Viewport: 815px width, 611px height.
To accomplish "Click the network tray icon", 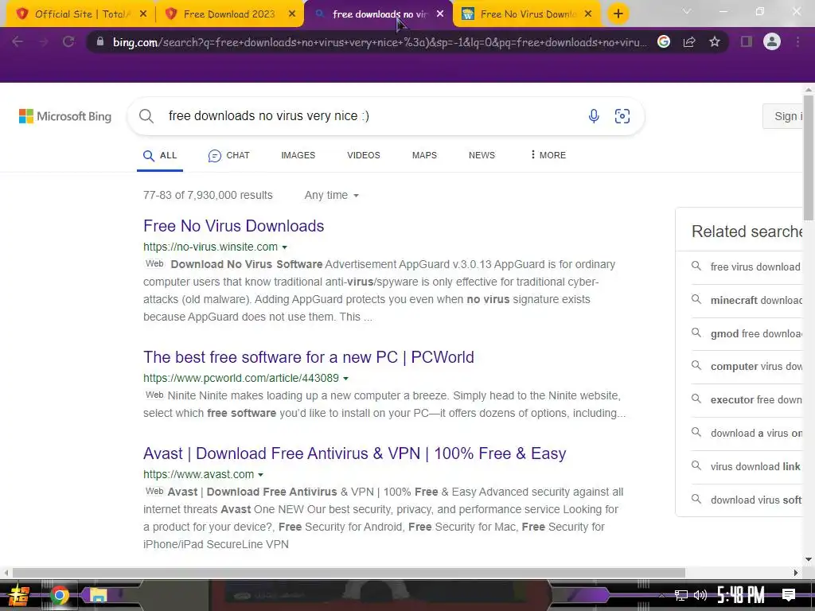I will pos(681,595).
